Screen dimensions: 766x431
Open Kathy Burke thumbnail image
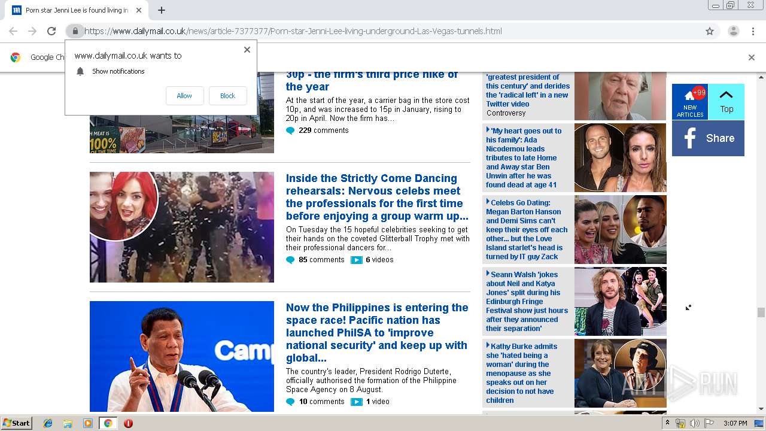point(620,373)
